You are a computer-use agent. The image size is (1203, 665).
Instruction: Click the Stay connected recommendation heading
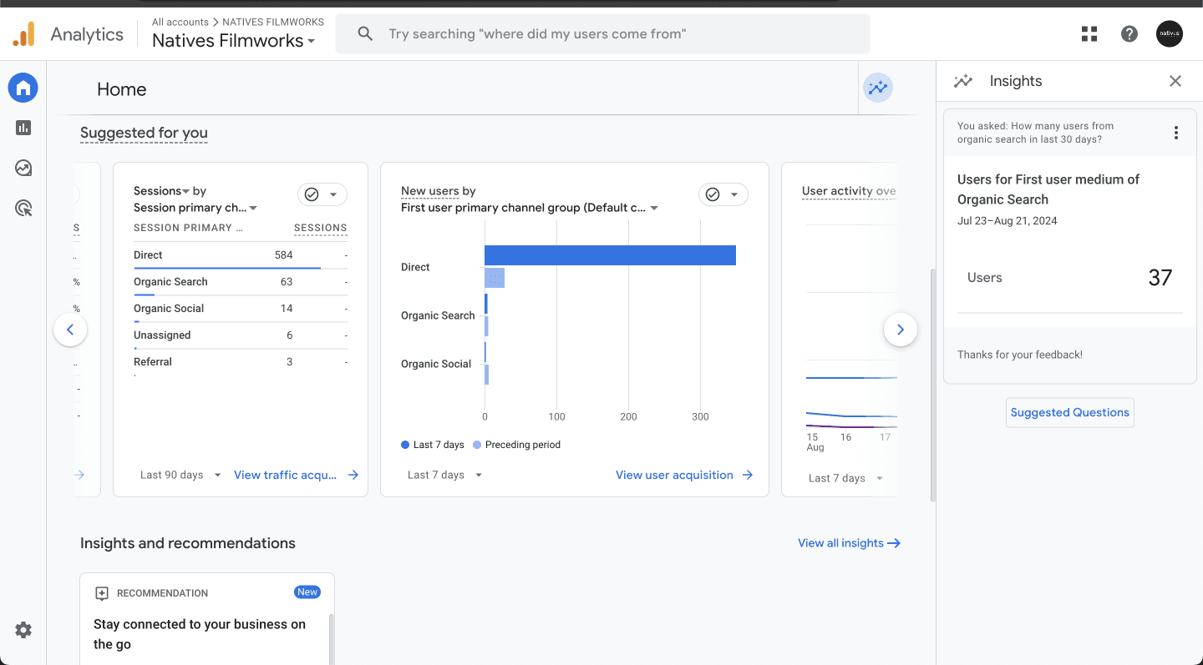click(x=200, y=634)
